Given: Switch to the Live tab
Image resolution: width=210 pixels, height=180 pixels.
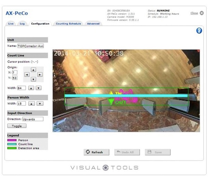Looking at the screenshot, I should (11, 24).
